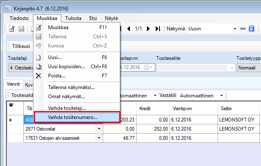Click the blue database M icon

point(251,29)
